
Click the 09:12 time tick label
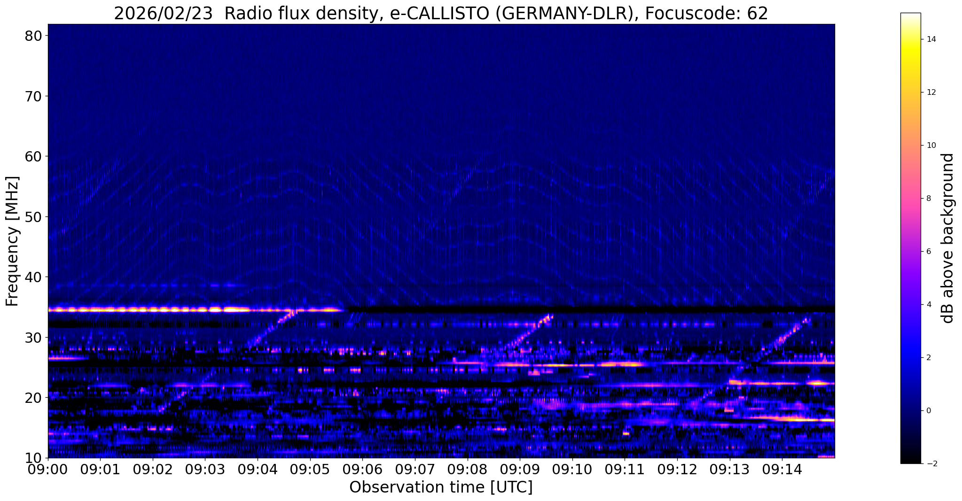click(677, 469)
